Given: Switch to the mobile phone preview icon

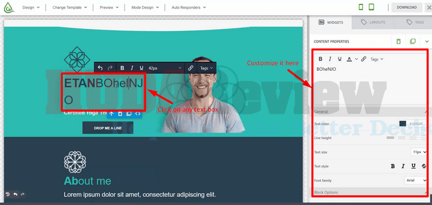Looking at the screenshot, I should 361,7.
